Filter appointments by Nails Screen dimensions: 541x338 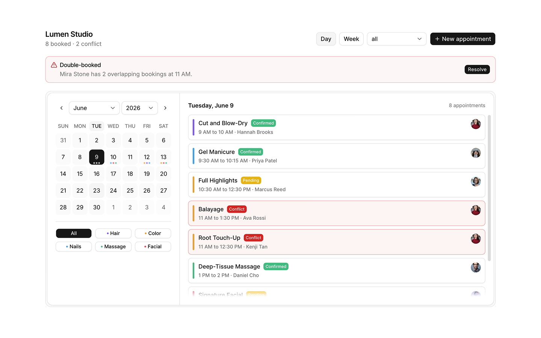point(74,246)
